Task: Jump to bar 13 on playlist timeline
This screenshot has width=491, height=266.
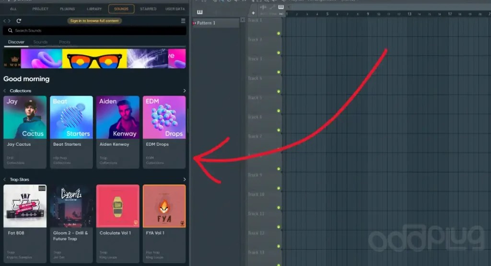Action: tap(409, 14)
